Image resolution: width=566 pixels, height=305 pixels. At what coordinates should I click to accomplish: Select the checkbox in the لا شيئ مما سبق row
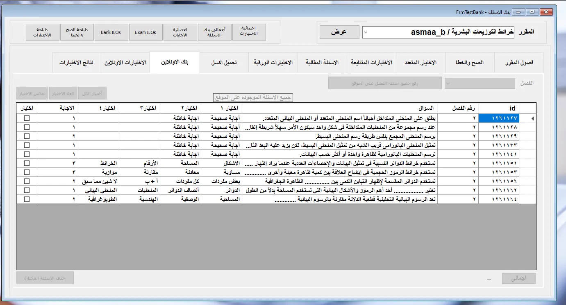pyautogui.click(x=27, y=181)
